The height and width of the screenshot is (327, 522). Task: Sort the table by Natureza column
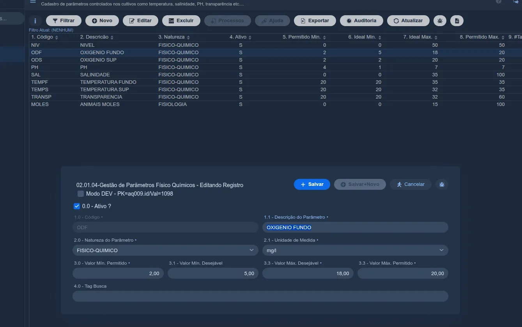[x=174, y=37]
